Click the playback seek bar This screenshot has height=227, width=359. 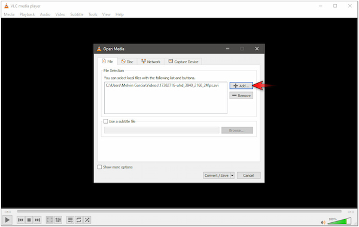(x=180, y=211)
